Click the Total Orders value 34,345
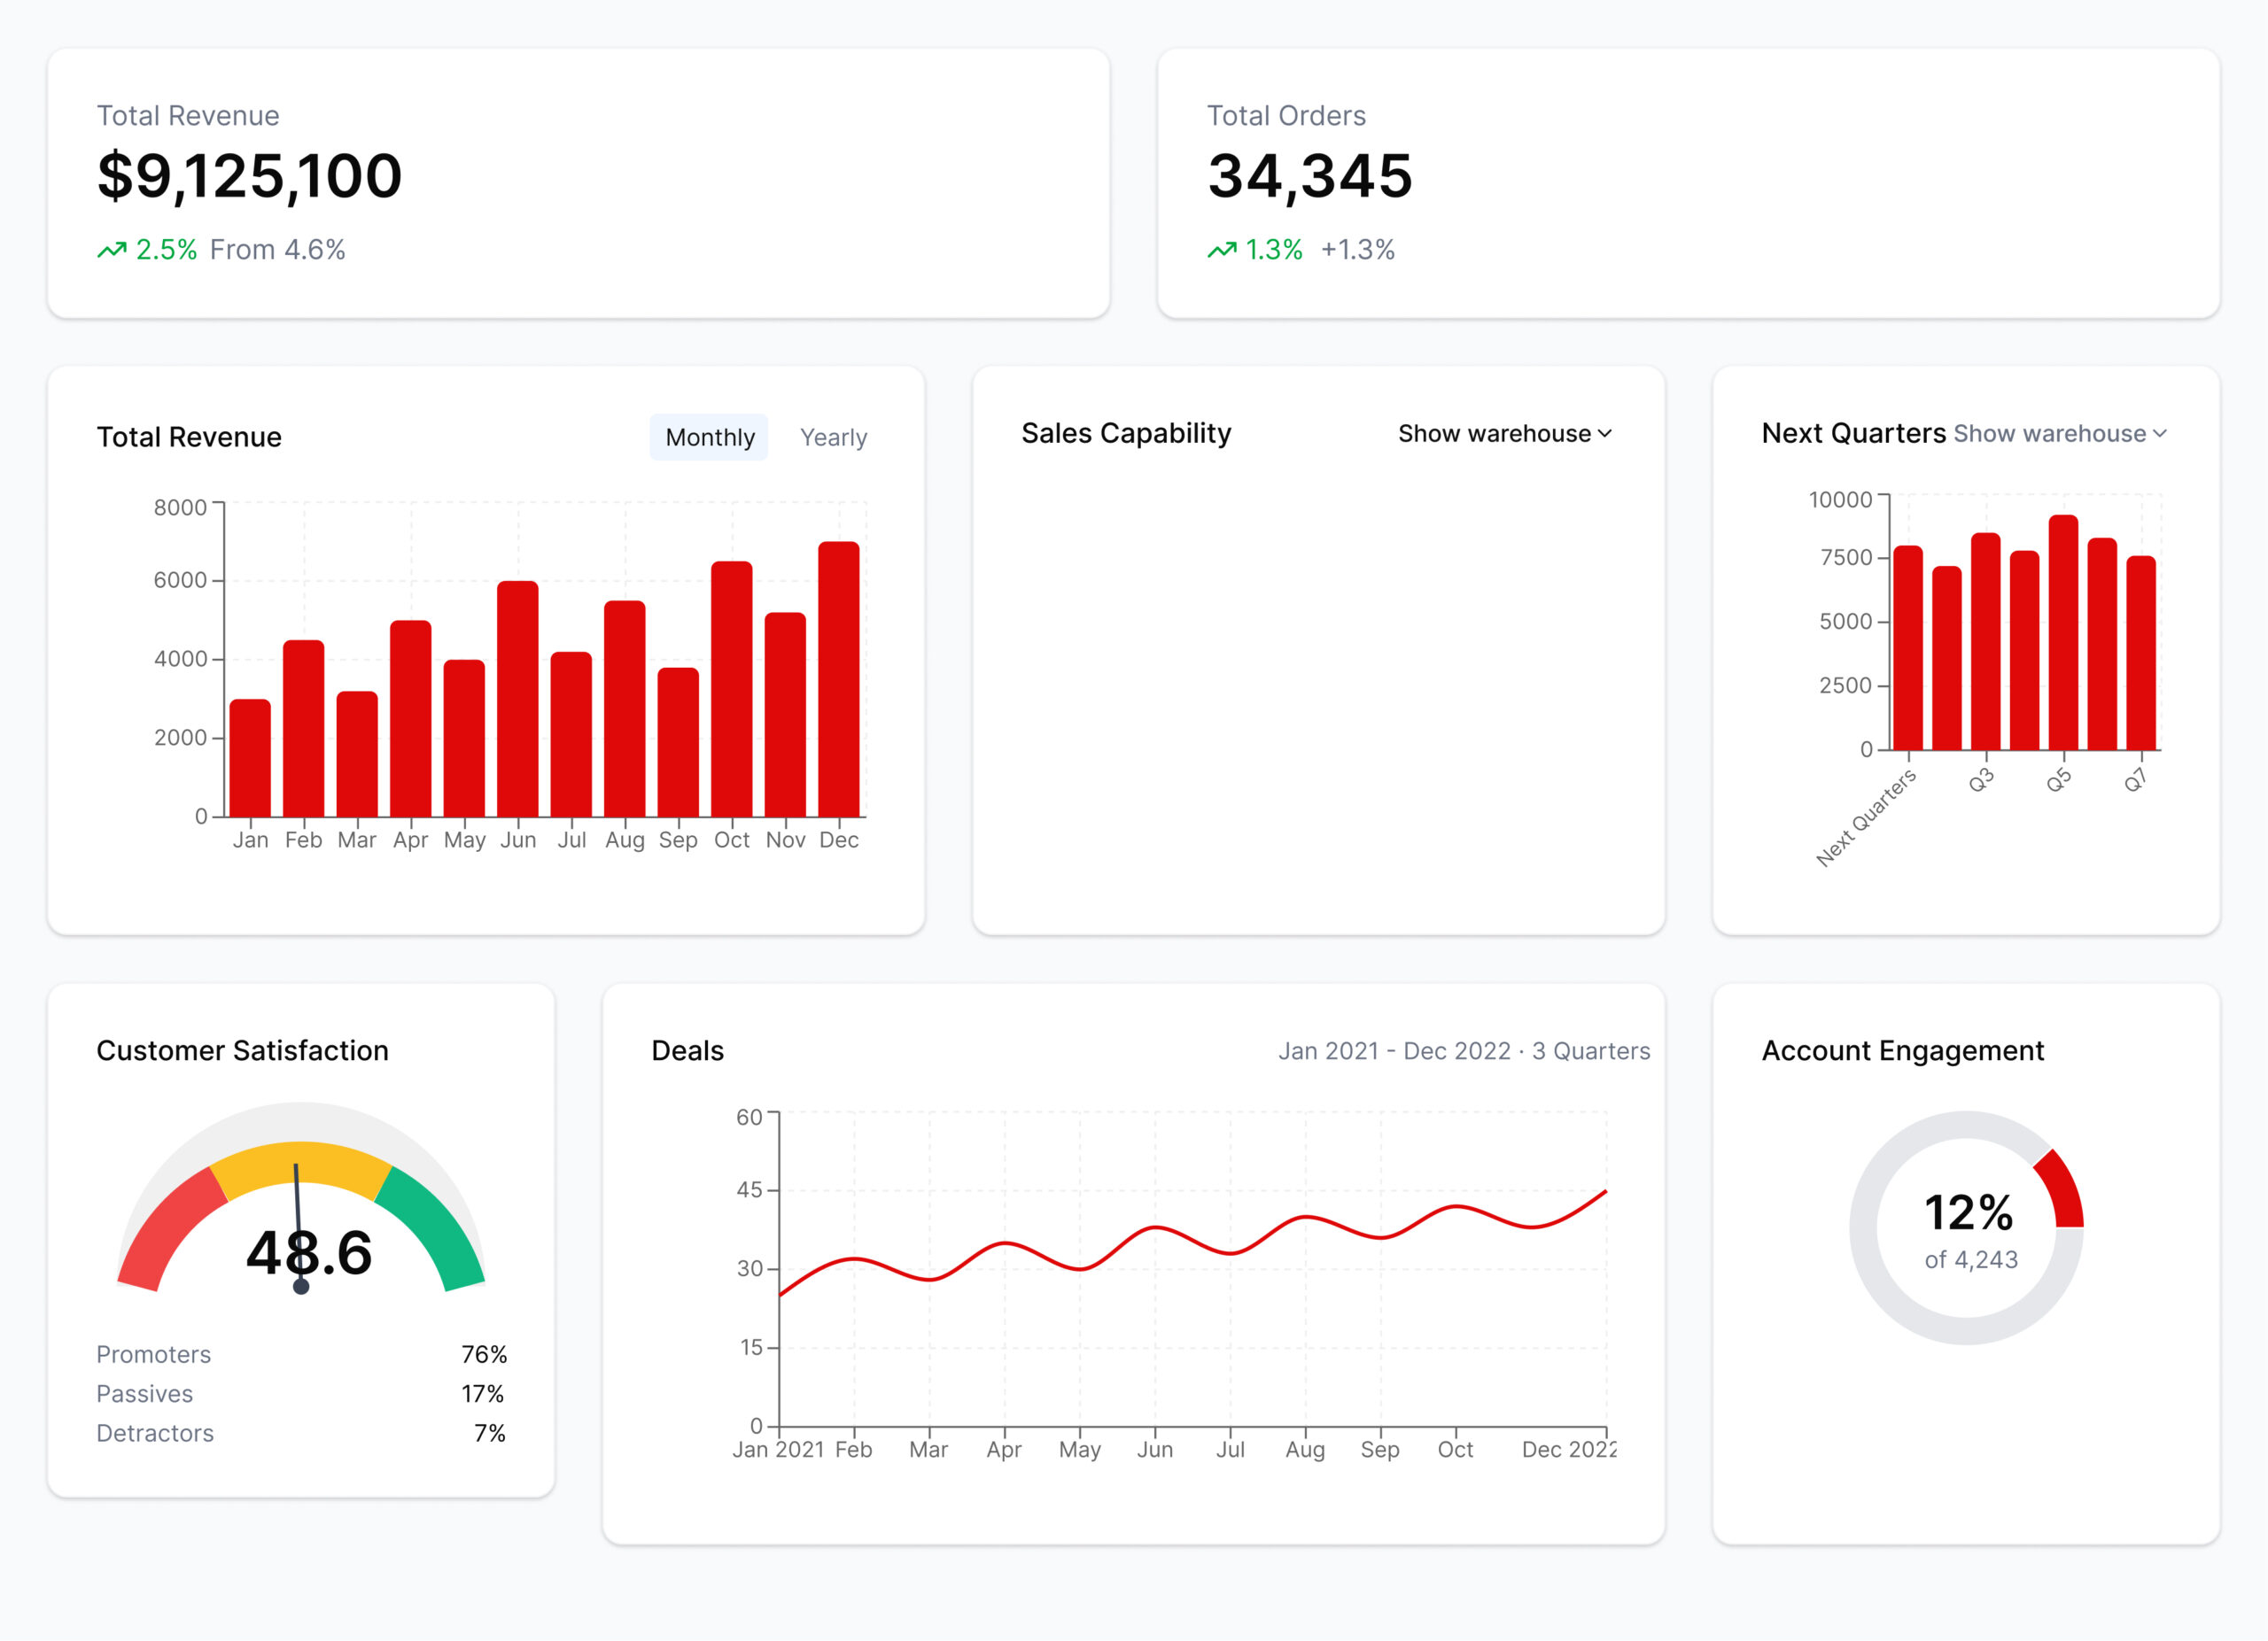Screen dimensions: 2268x1641 tap(1311, 176)
